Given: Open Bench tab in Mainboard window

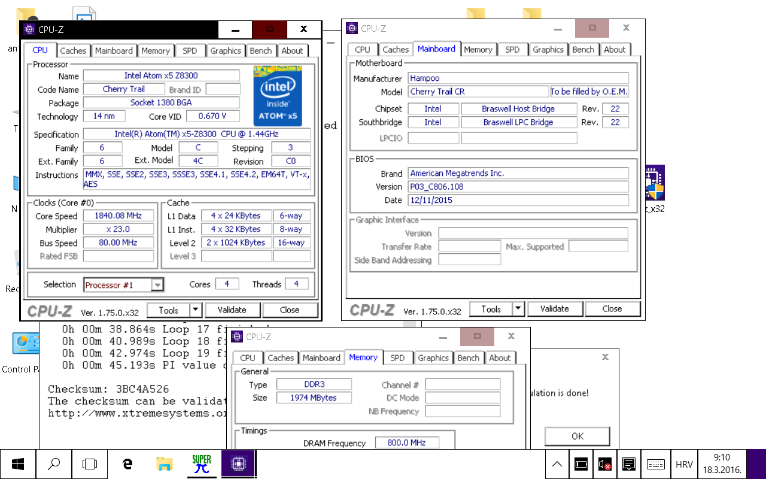Looking at the screenshot, I should point(583,50).
